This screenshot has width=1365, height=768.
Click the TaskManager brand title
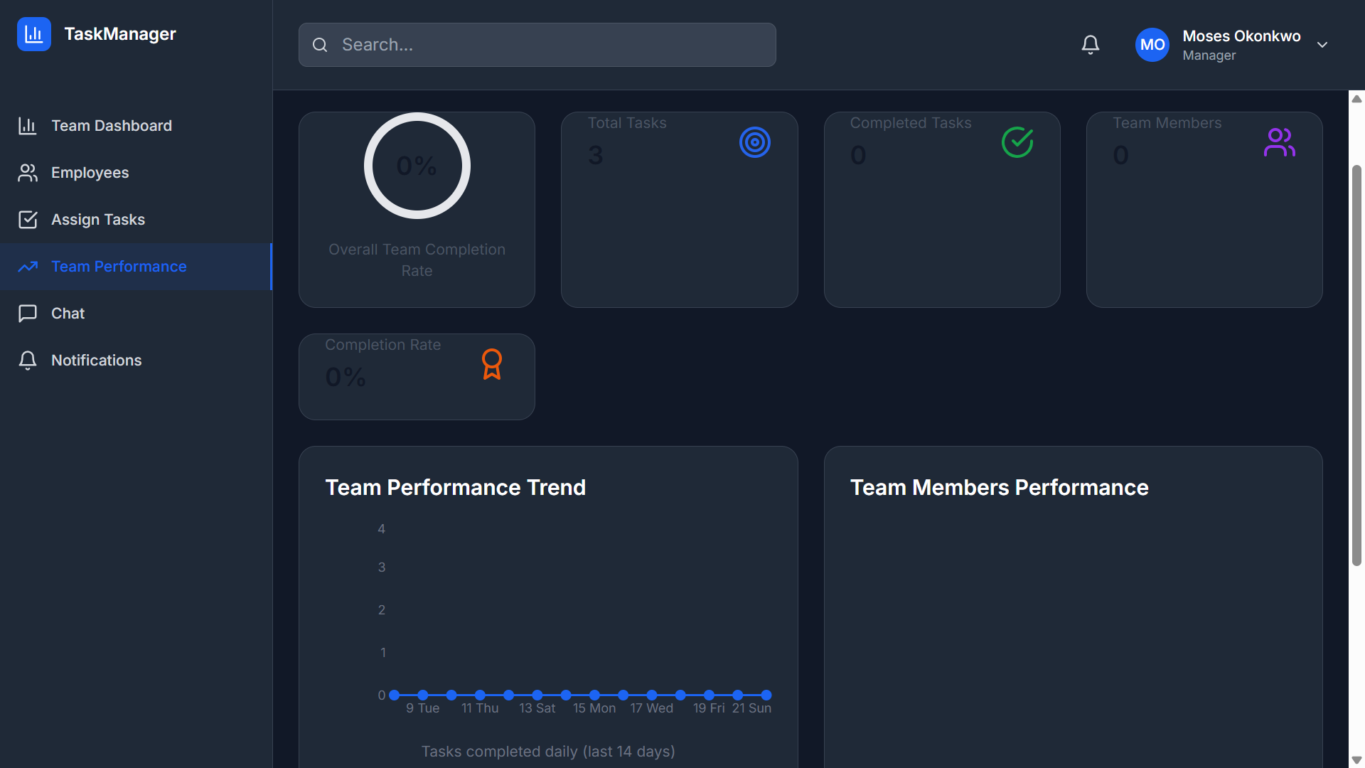[x=120, y=34]
